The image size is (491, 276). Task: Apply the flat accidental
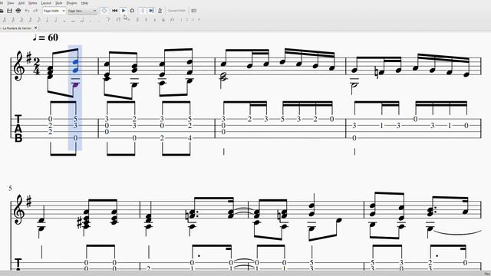155,20
